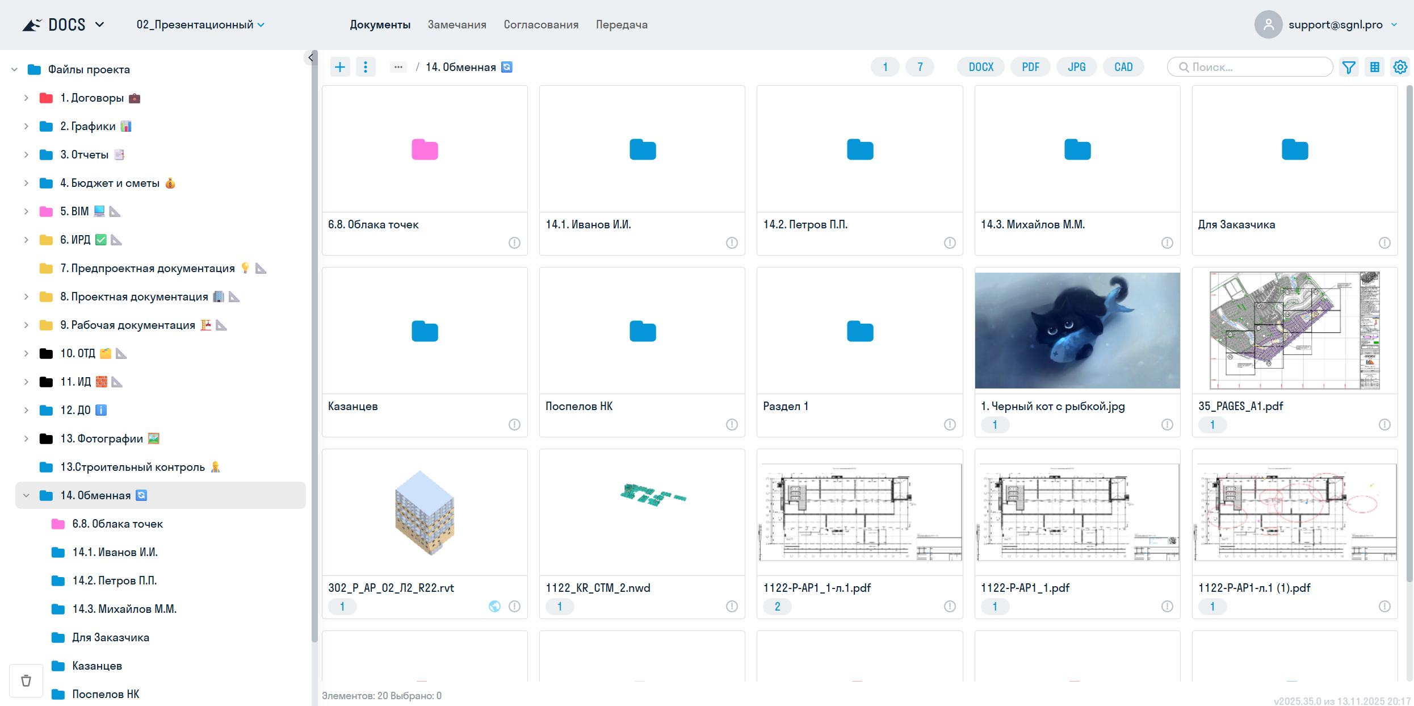Open the three-dot vertical actions menu
1414x706 pixels.
(x=366, y=67)
